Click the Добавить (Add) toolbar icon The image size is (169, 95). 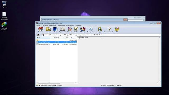(x=41, y=30)
